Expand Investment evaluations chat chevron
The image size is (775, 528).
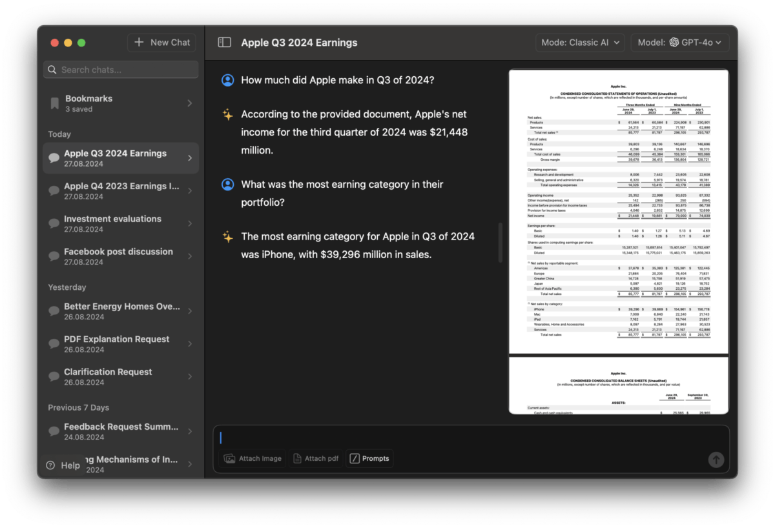(189, 224)
